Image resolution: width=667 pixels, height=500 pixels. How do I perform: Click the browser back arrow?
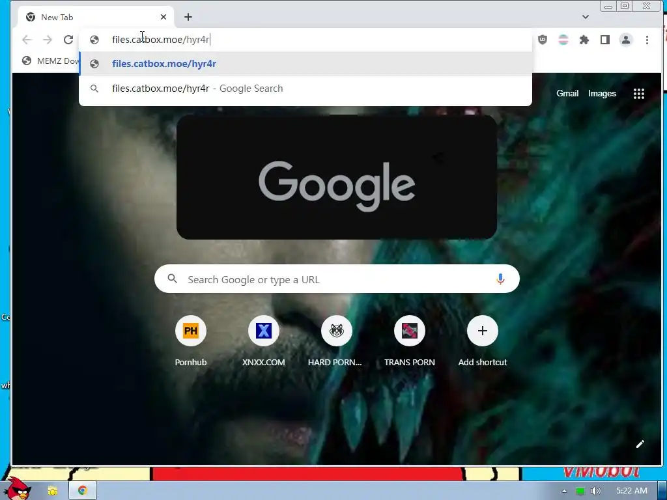point(27,40)
